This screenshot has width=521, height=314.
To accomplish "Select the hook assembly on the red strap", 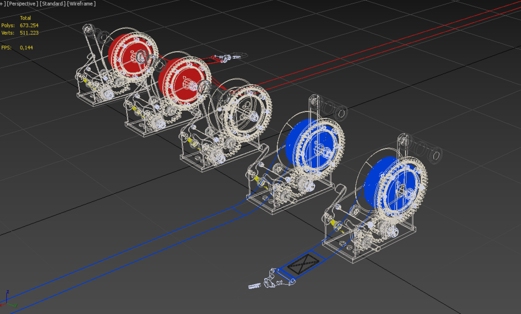I will pos(229,57).
